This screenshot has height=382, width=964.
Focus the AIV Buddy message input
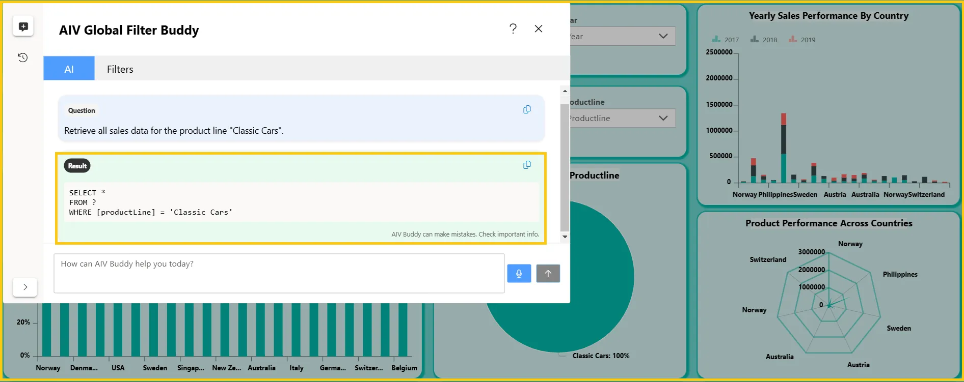[279, 274]
